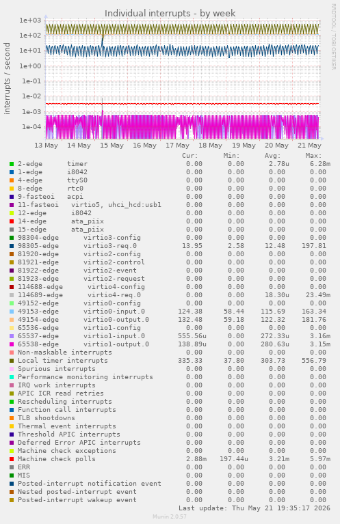The width and height of the screenshot is (340, 524).
Task: Click the RRDTOOL / TOBI OETIKER watermark
Action: [333, 37]
